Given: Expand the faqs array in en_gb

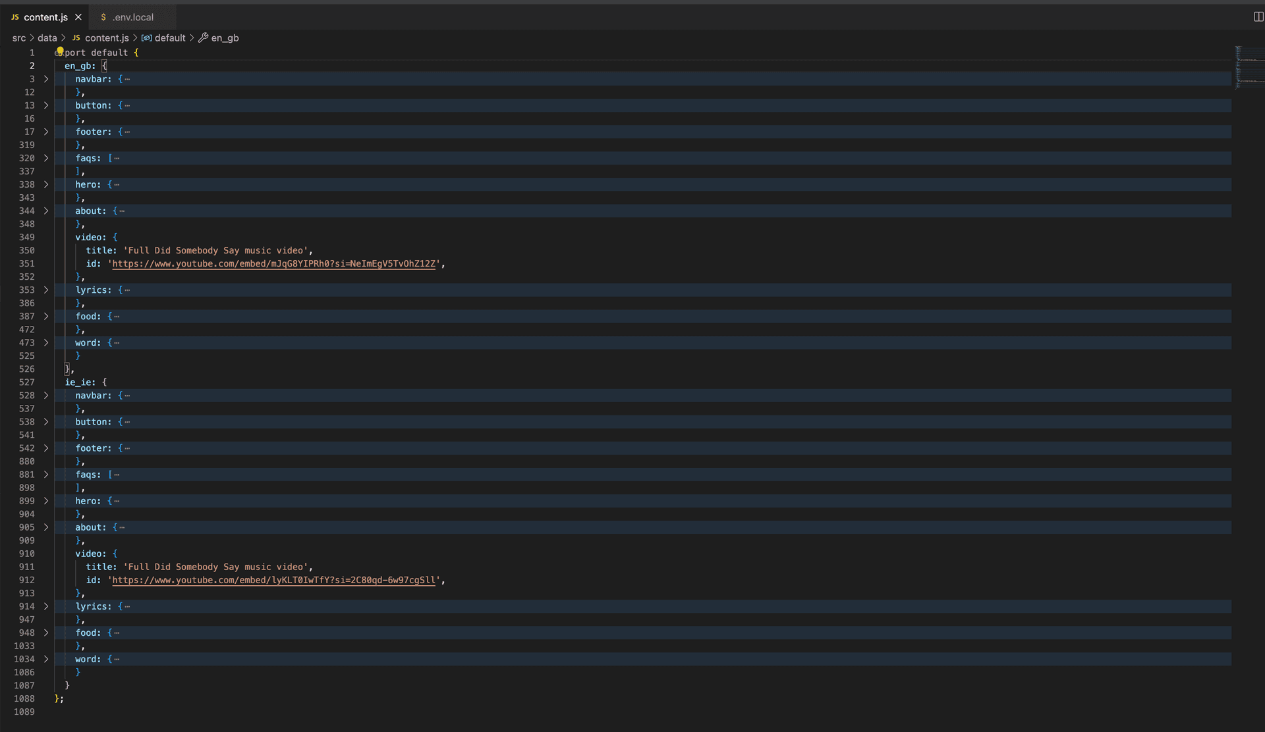Looking at the screenshot, I should tap(45, 158).
